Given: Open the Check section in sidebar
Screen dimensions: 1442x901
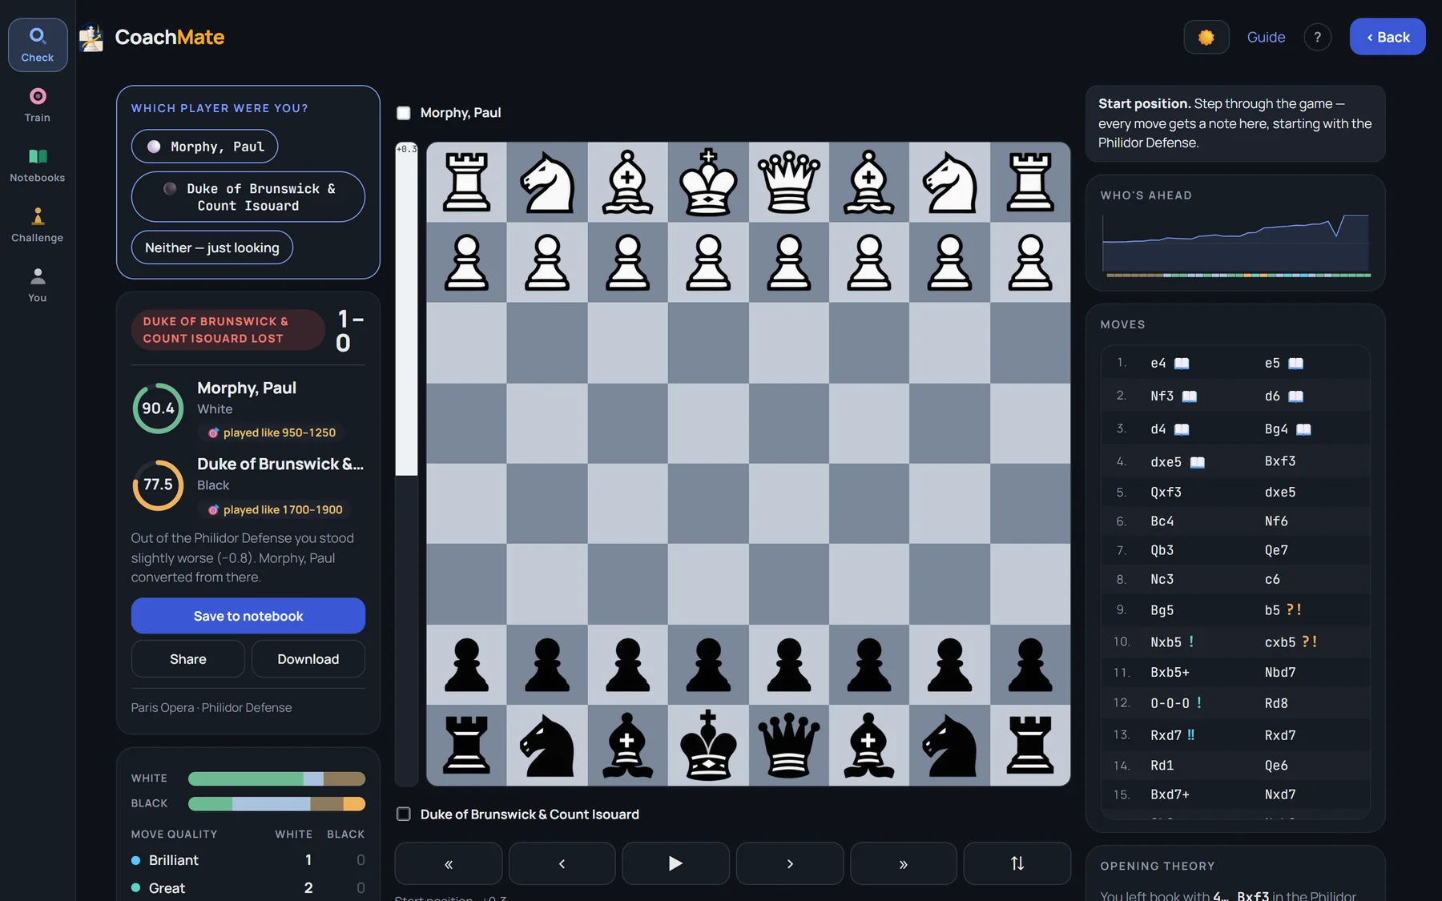Looking at the screenshot, I should click(x=38, y=45).
